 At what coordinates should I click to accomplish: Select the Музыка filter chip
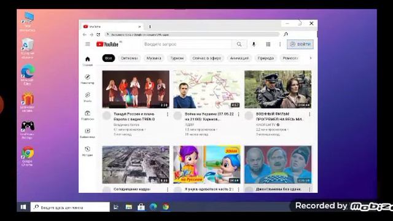click(x=154, y=58)
